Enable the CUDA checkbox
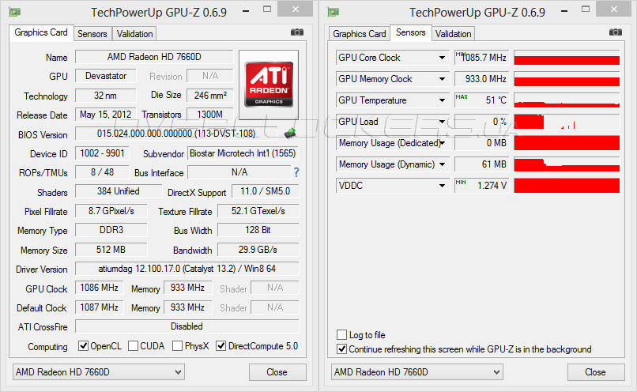637x392 pixels. click(x=133, y=346)
